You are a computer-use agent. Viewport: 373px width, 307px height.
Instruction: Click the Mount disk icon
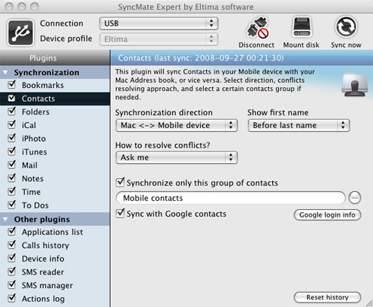click(x=302, y=27)
